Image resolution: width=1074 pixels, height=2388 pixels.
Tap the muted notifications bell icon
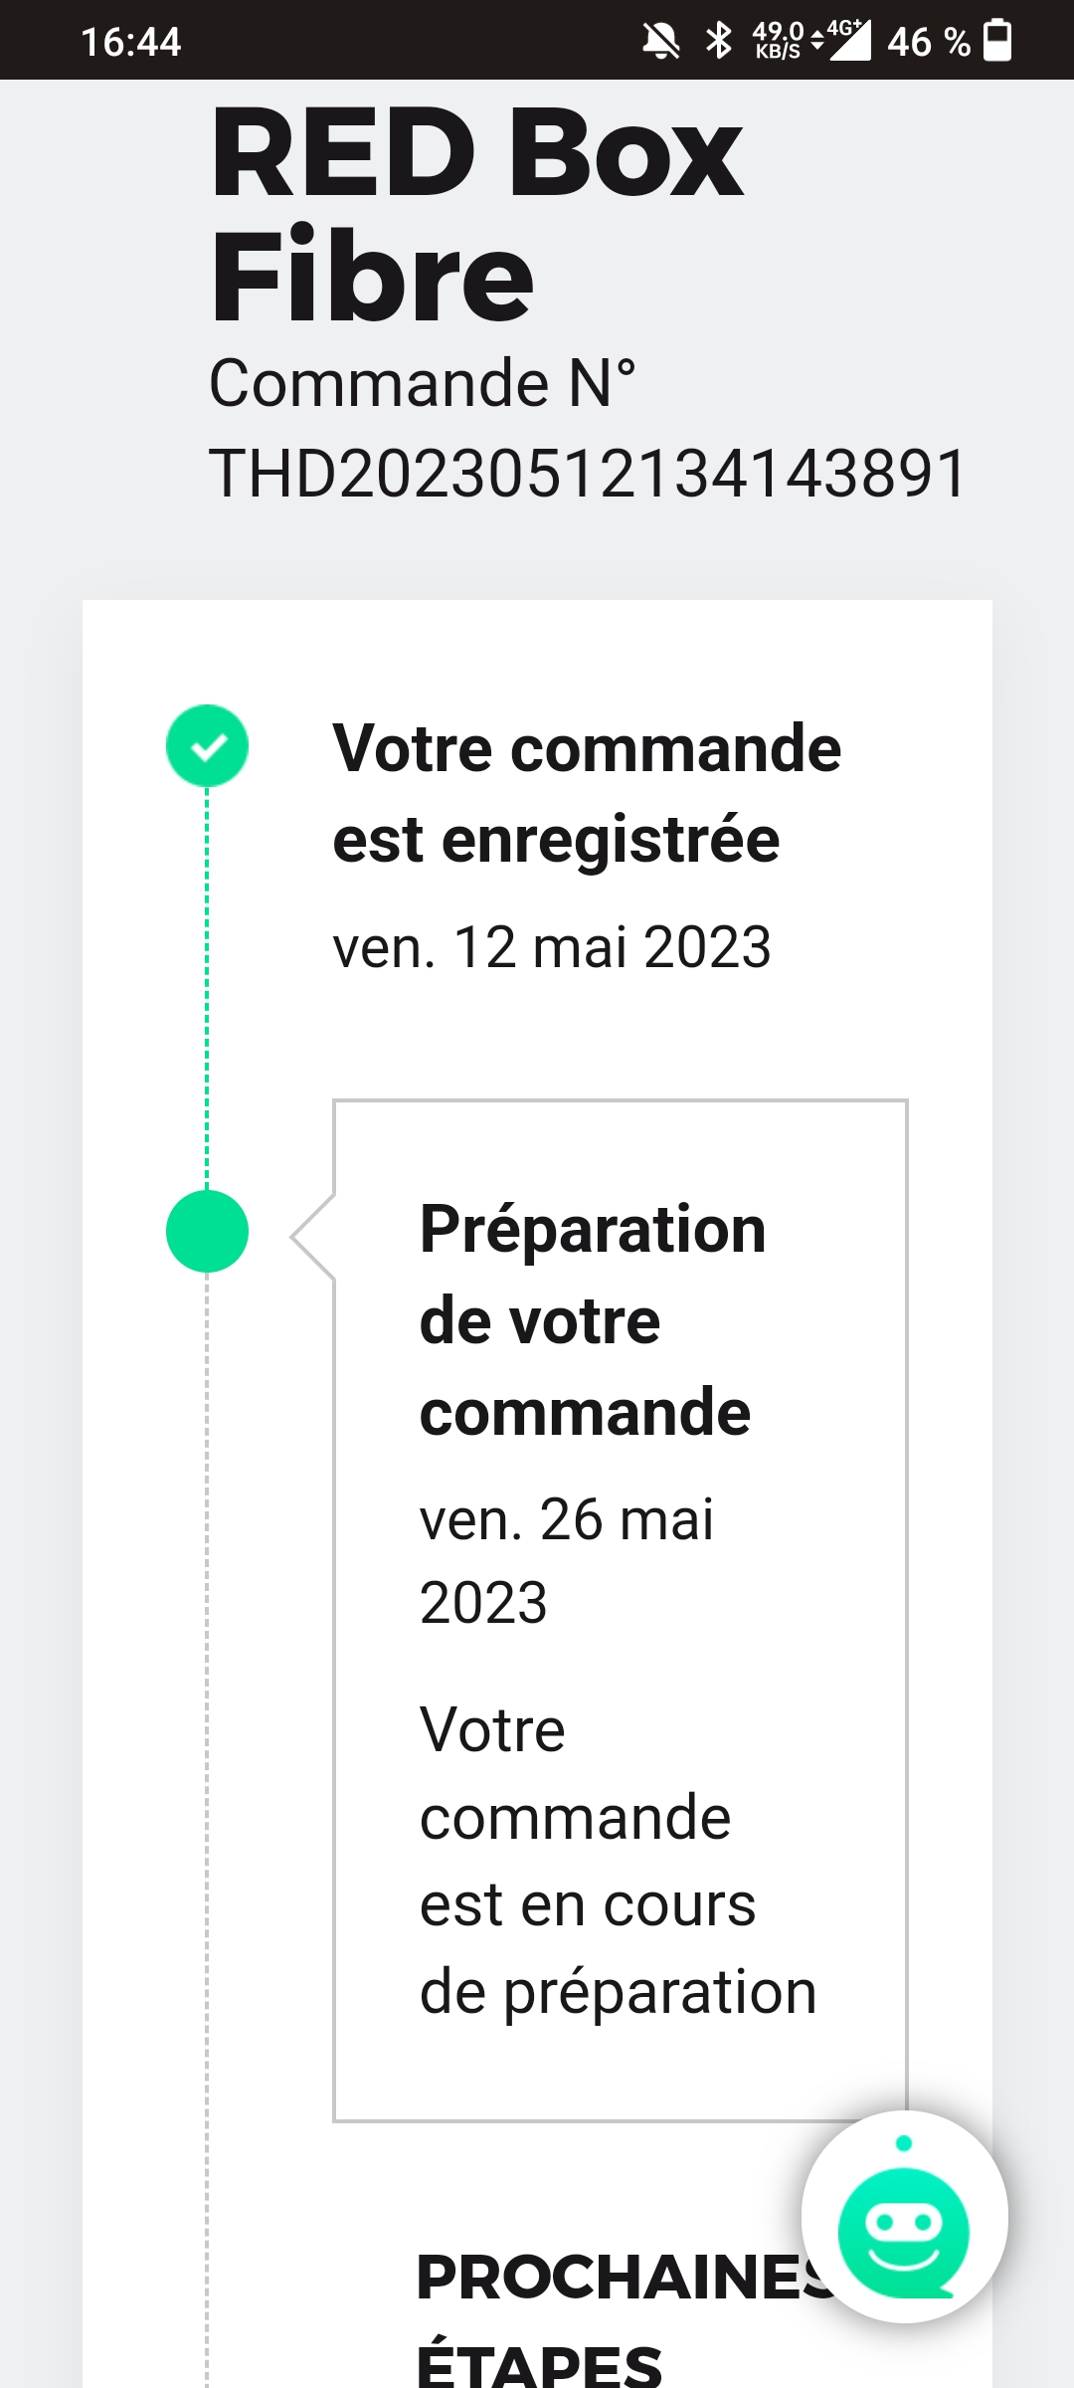pos(660,42)
